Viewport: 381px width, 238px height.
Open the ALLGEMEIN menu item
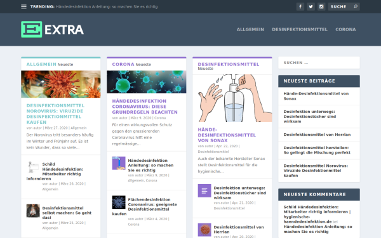pos(250,29)
